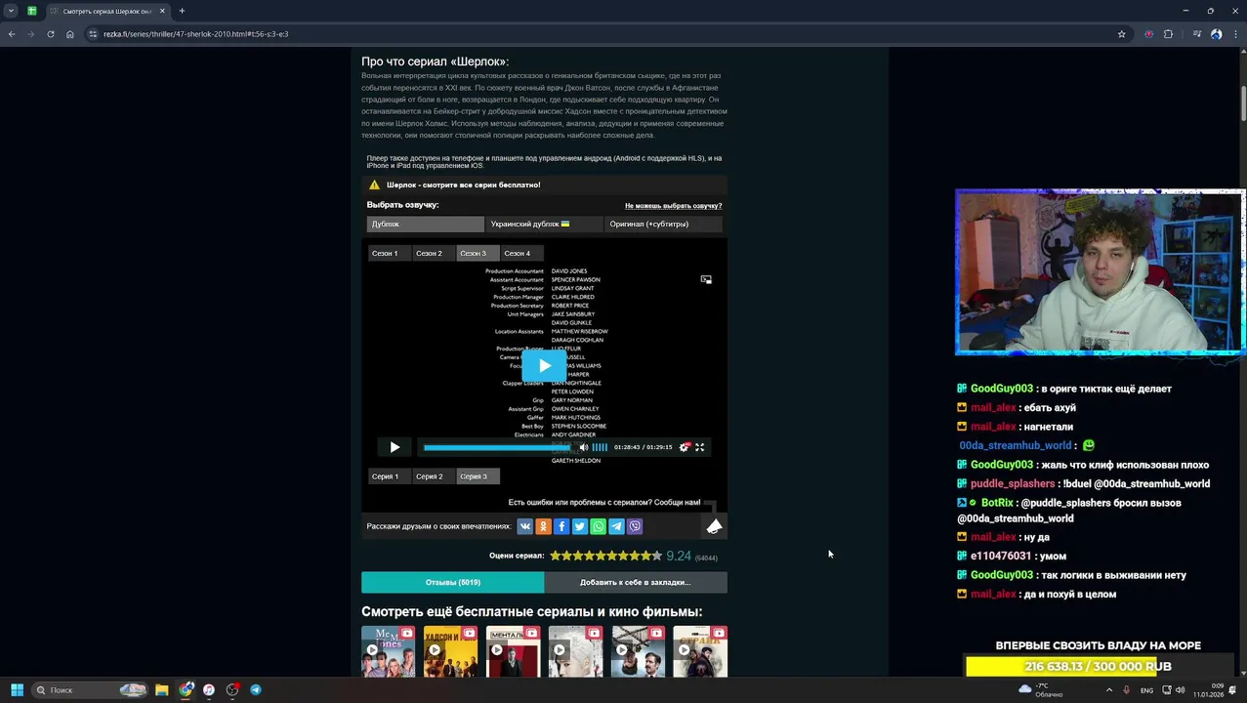This screenshot has height=703, width=1247.
Task: Open the sixth recommended series thumbnail
Action: coord(700,651)
